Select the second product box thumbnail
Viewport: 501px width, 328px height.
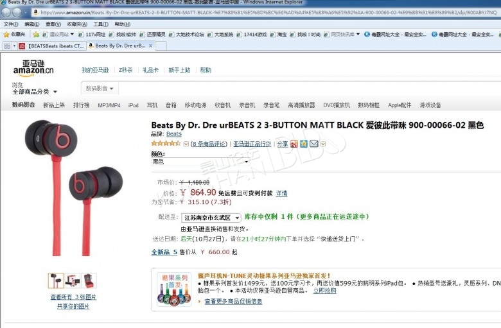(73, 281)
